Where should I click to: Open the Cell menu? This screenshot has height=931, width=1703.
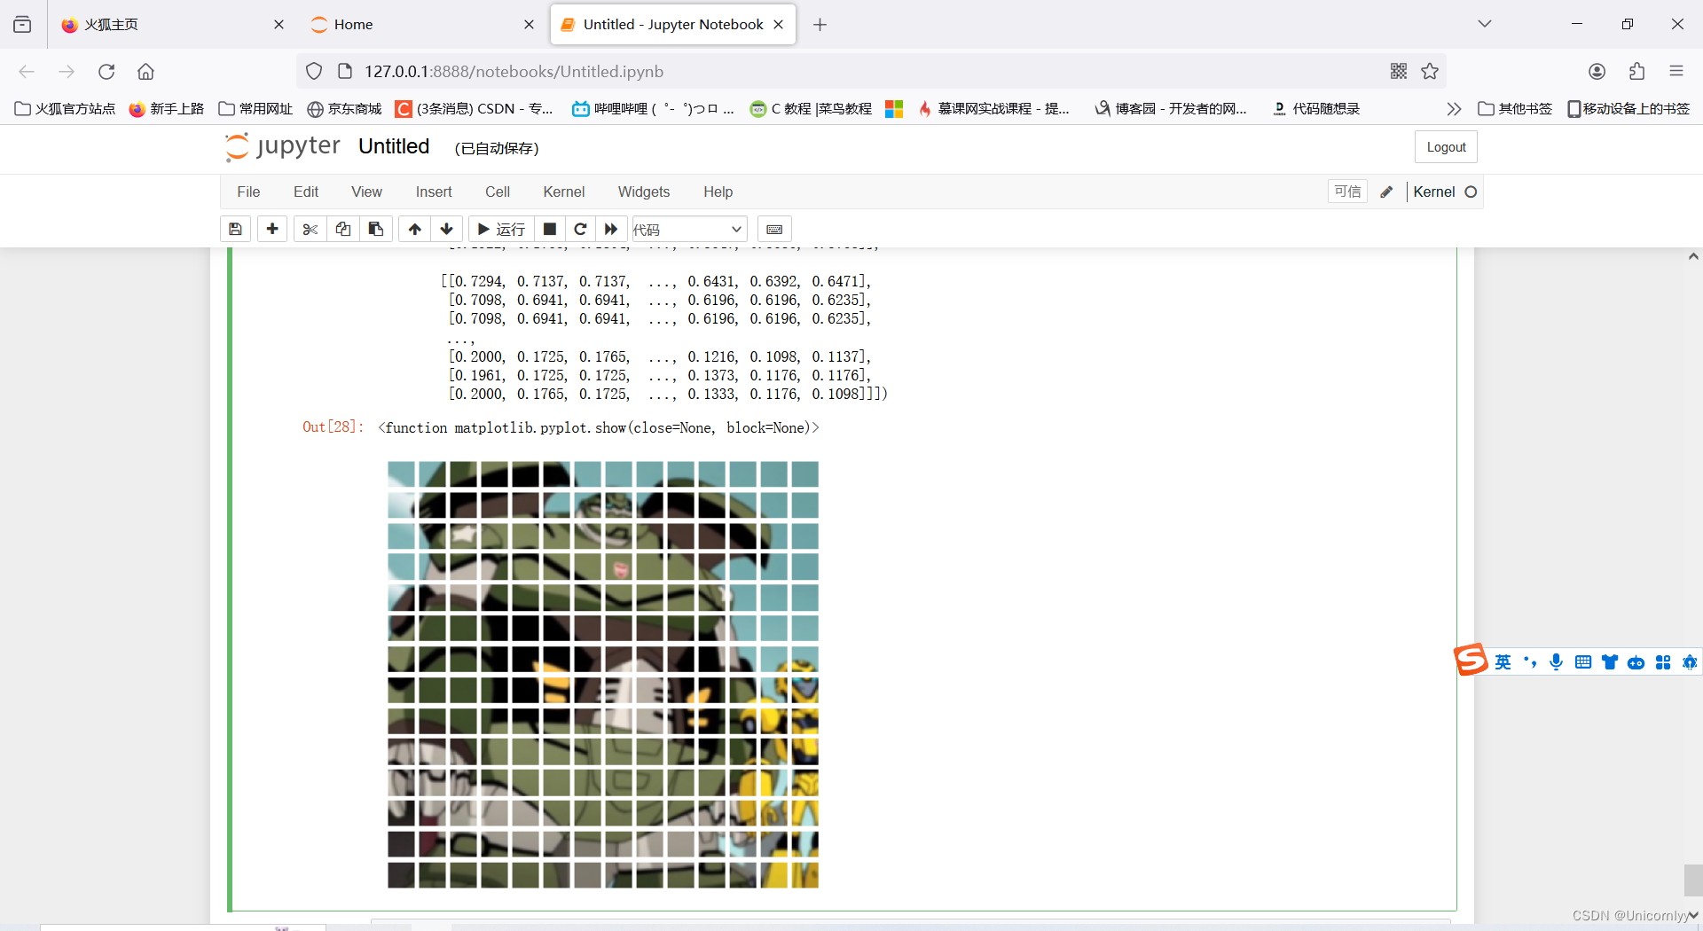point(498,192)
